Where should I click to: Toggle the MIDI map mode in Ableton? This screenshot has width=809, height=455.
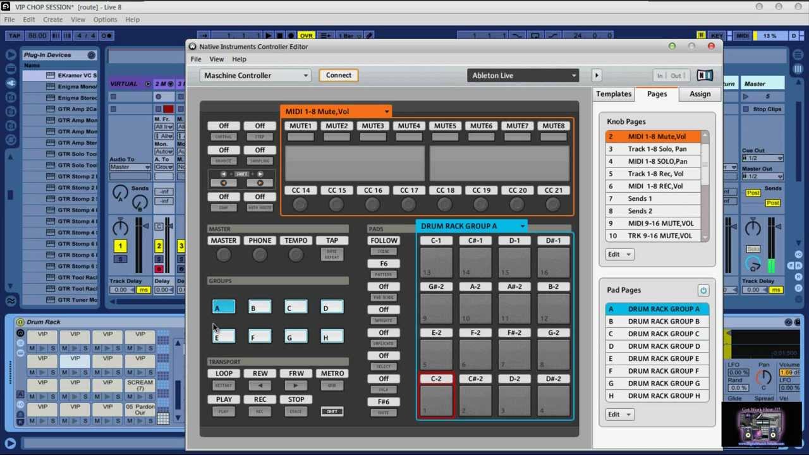click(743, 36)
